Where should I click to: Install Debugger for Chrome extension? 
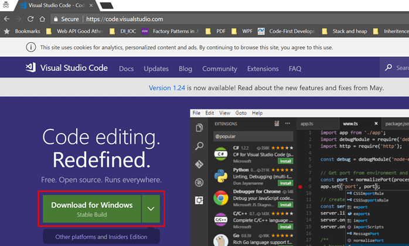[x=285, y=205]
